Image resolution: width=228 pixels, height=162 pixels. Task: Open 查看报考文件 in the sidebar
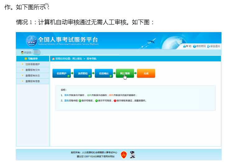[x=33, y=70]
